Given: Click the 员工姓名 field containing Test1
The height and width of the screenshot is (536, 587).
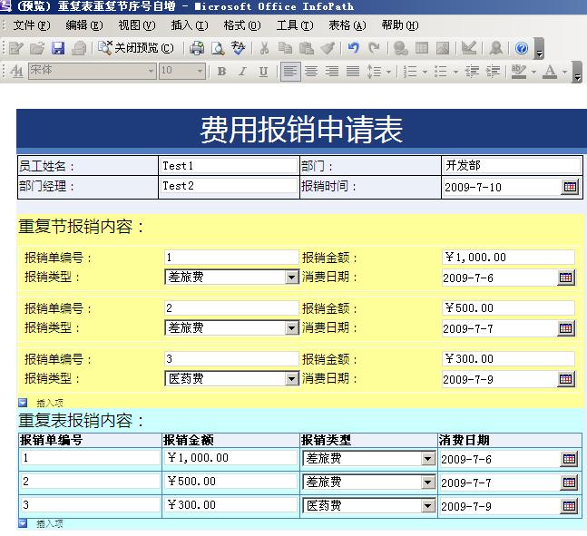Looking at the screenshot, I should coord(229,166).
